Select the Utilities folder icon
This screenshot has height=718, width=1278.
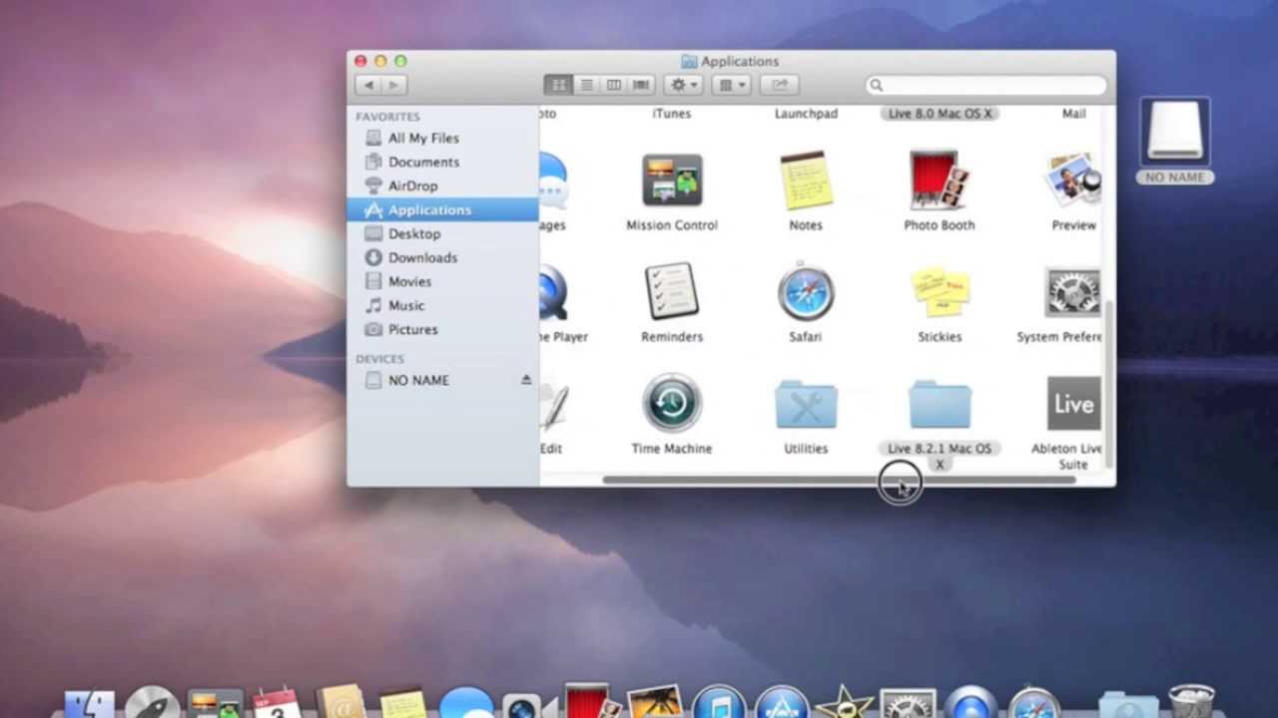(x=806, y=404)
